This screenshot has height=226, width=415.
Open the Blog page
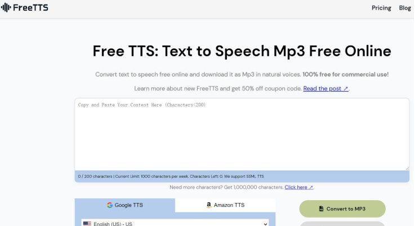pos(405,8)
